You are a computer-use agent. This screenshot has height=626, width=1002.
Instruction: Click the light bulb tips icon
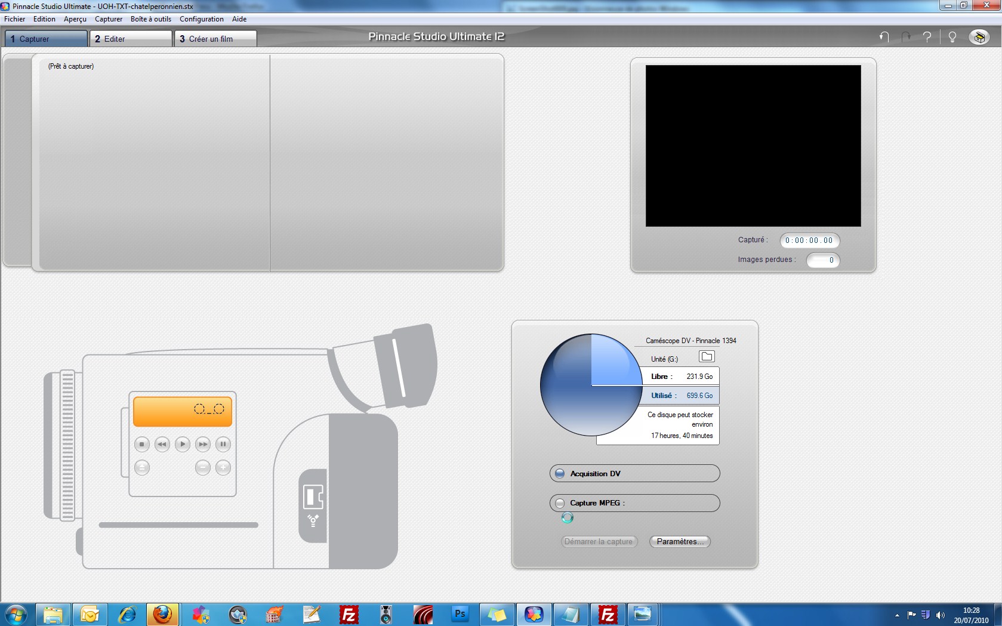(x=952, y=37)
